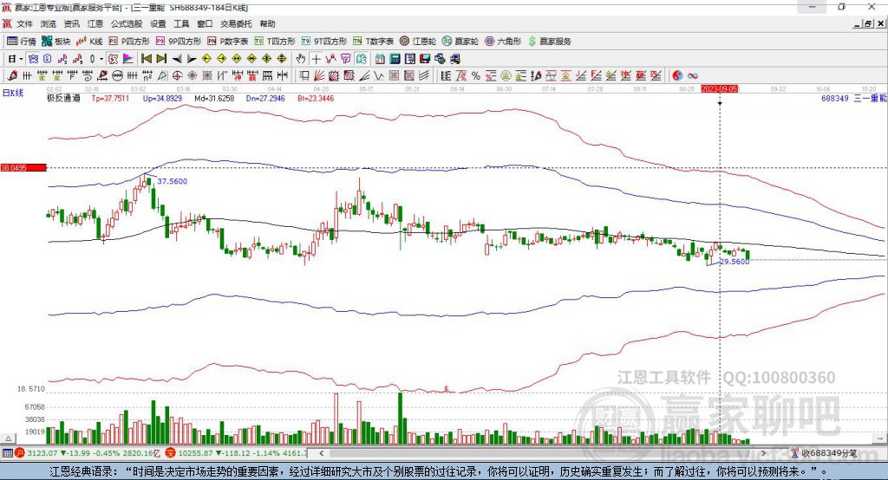
Task: Open the 资讯 menu
Action: (x=71, y=23)
